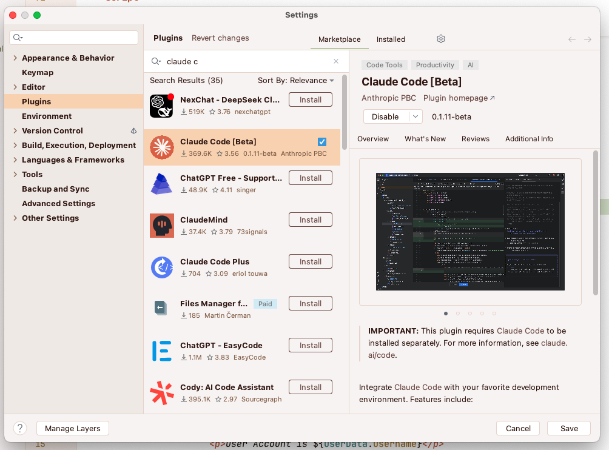Viewport: 609px width, 450px height.
Task: Open the Disable button dropdown arrow
Action: click(416, 116)
